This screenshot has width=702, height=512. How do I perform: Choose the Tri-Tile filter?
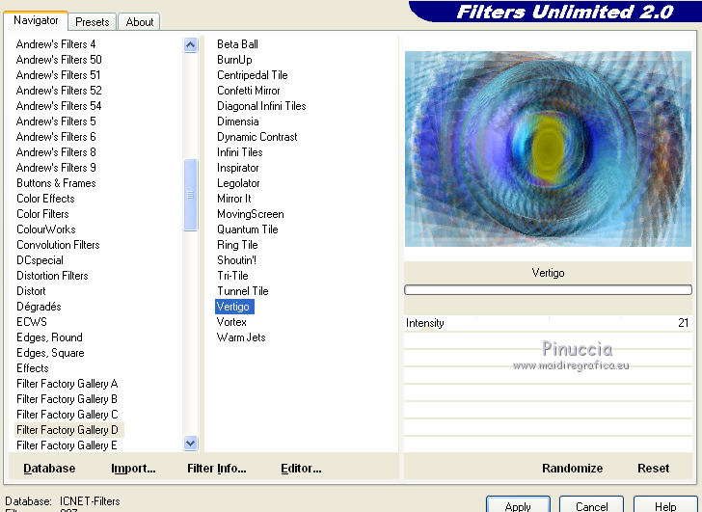pyautogui.click(x=232, y=276)
